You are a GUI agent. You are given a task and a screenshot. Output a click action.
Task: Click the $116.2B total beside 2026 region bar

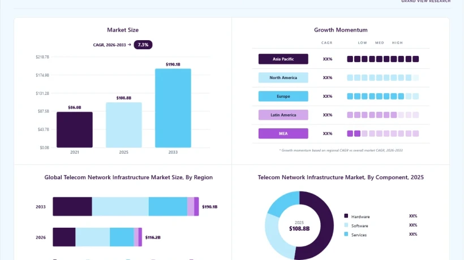pos(153,237)
